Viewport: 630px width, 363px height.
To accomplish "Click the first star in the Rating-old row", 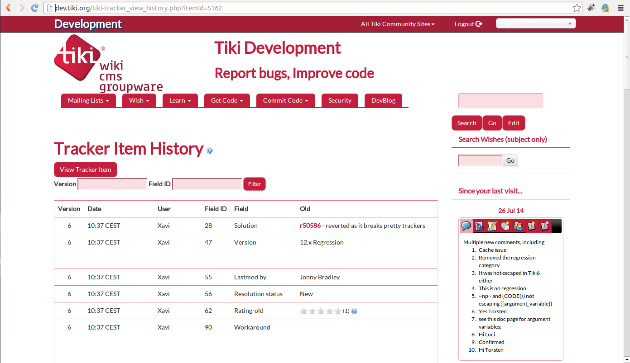I will 303,311.
